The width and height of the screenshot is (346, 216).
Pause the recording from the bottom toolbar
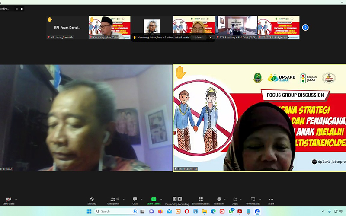point(175,199)
